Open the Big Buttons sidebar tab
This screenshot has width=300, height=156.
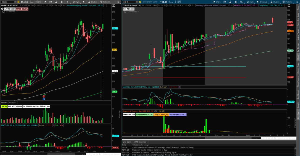(x=298, y=47)
